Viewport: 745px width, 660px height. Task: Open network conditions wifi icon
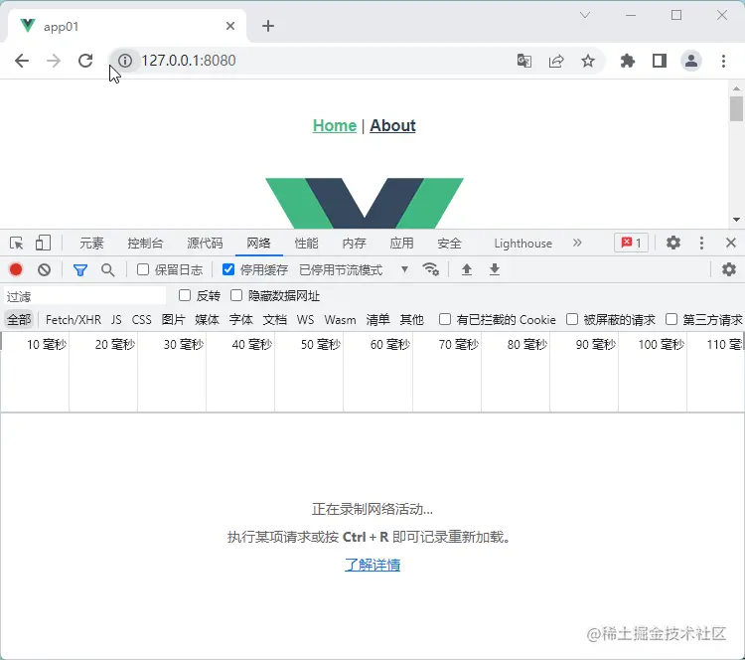pos(431,269)
